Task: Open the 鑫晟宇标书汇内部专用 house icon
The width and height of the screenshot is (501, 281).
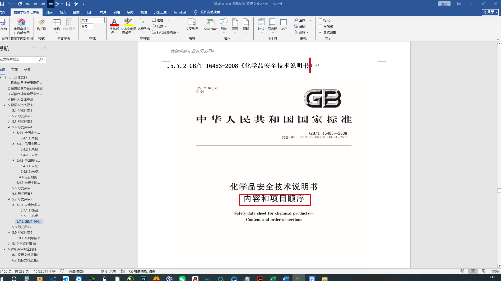Action: tap(21, 26)
